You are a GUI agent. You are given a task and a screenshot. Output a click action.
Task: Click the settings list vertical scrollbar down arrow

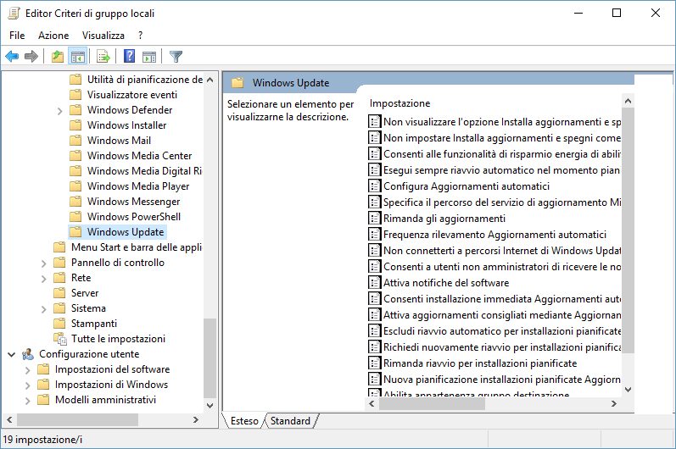[628, 389]
